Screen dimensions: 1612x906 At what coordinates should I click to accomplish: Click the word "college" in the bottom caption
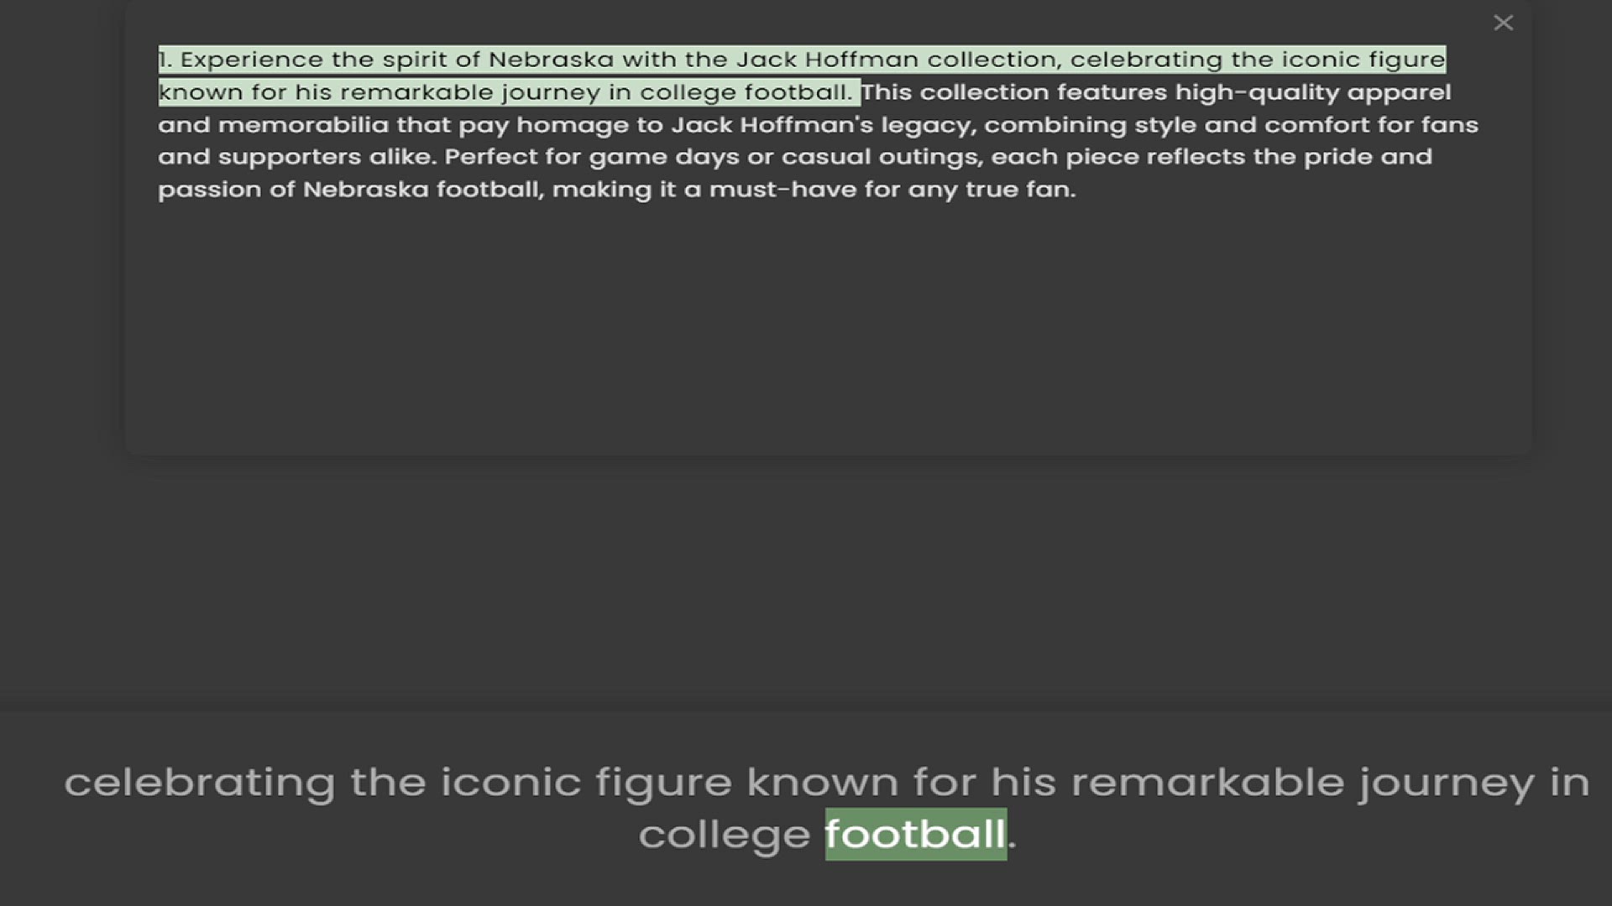(x=725, y=836)
